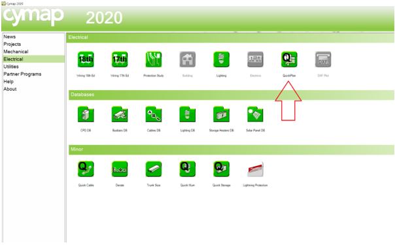Screen dimensions: 395x245
Task: Click the Storage Heaters DB label text
Action: click(222, 130)
